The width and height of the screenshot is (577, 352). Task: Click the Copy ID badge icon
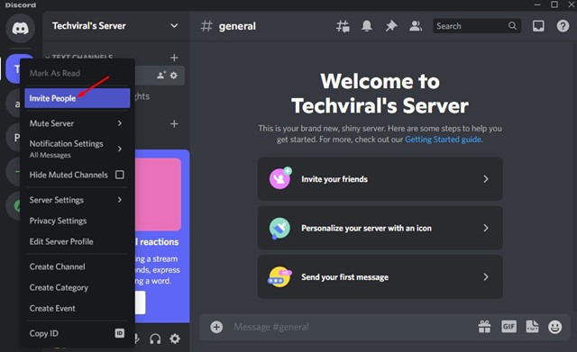point(120,333)
